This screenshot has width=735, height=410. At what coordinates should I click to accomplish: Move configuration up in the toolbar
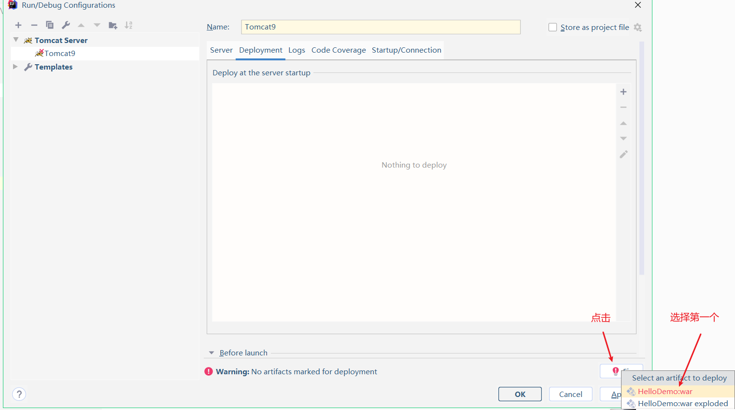coord(81,25)
